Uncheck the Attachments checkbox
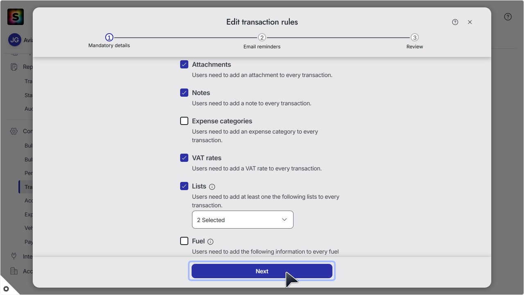 pyautogui.click(x=184, y=64)
